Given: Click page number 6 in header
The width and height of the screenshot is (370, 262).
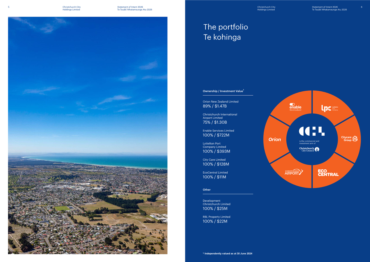Looking at the screenshot, I should coord(362,7).
